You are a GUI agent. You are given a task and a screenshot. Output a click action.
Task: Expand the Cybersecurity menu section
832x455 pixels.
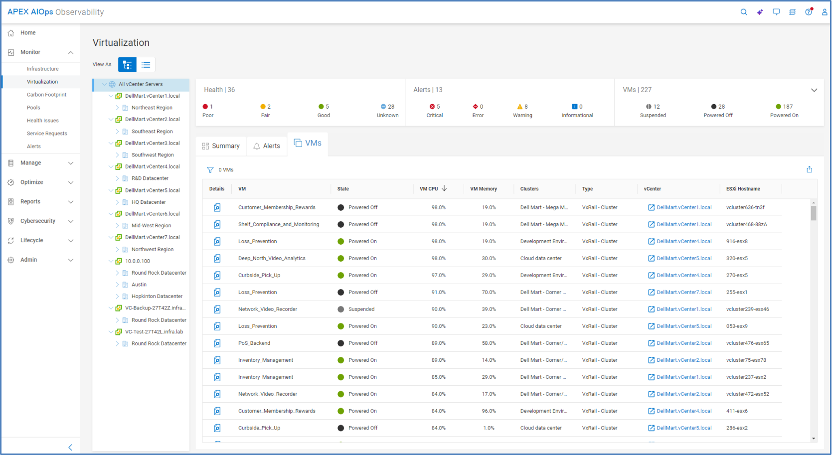point(71,221)
